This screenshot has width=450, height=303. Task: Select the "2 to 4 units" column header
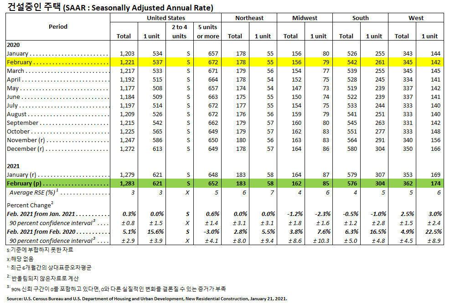(179, 31)
